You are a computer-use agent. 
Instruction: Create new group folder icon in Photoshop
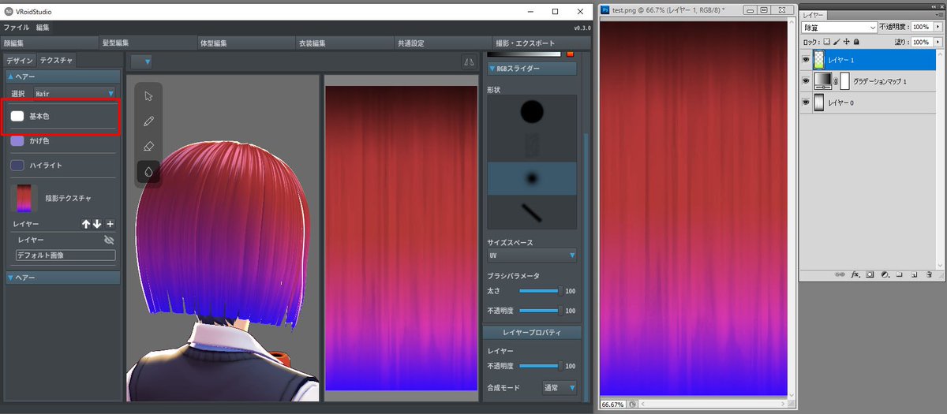900,275
